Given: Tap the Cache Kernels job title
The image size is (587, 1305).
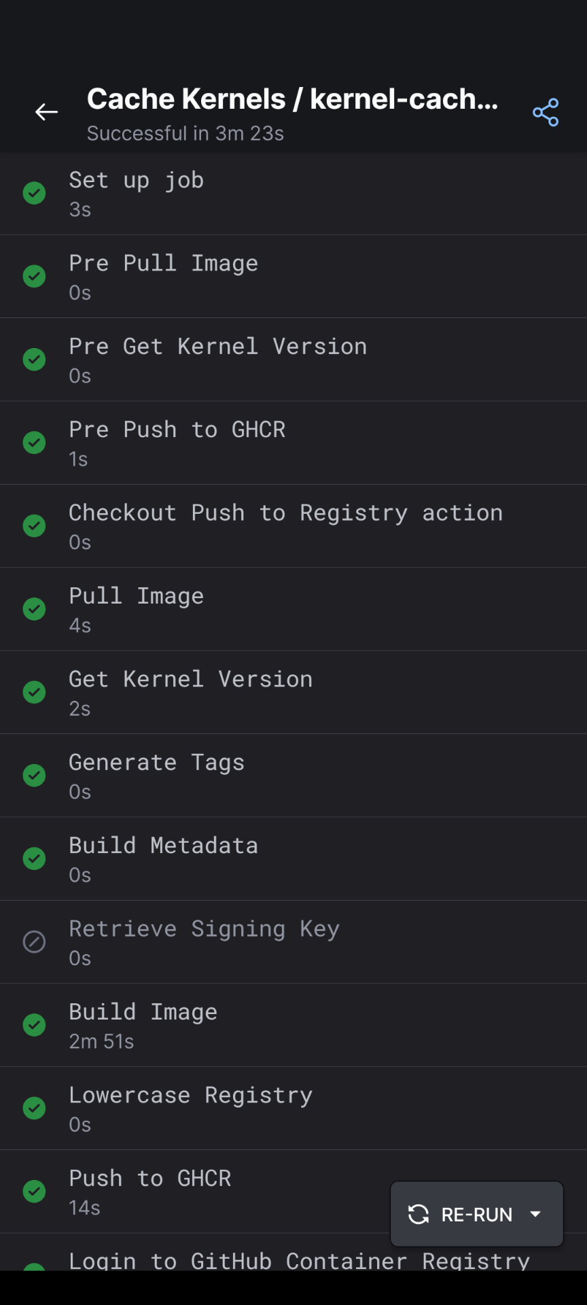Looking at the screenshot, I should click(x=292, y=100).
